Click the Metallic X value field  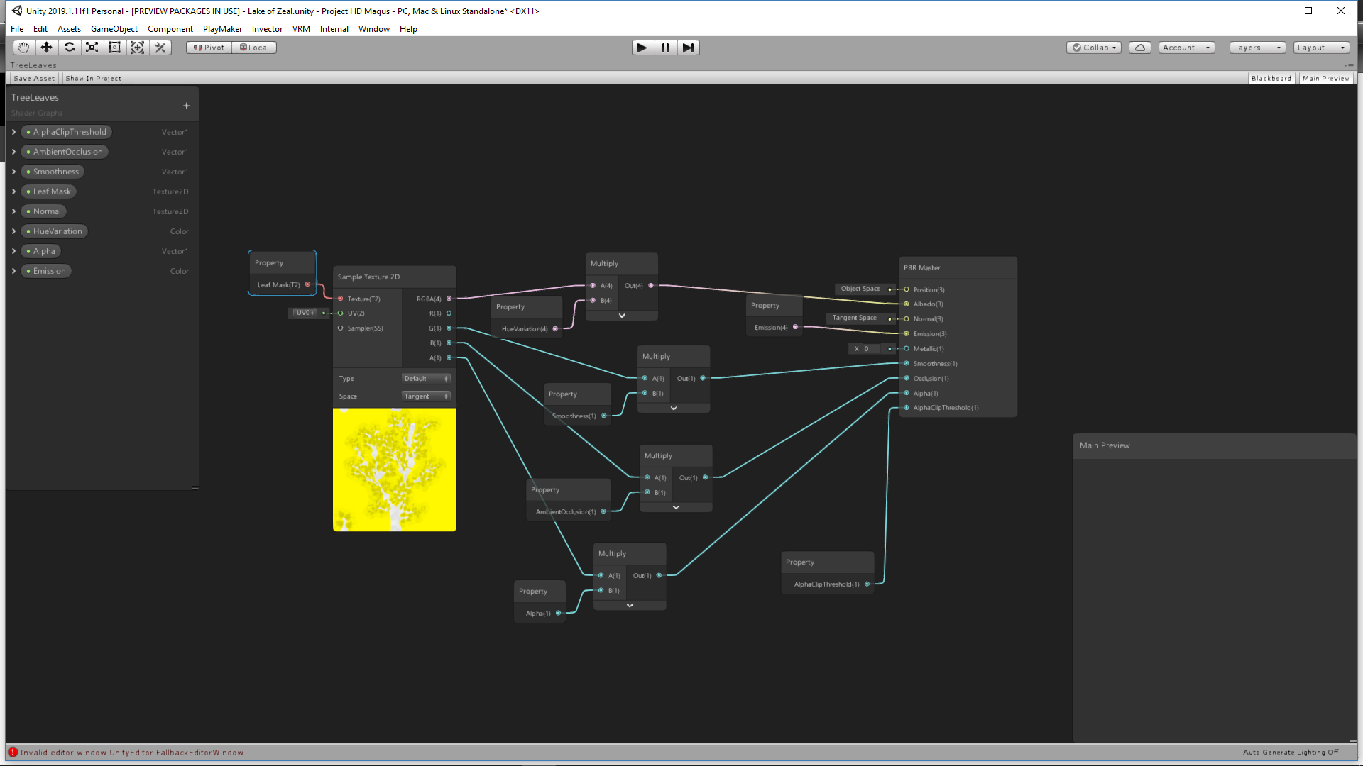pos(870,349)
